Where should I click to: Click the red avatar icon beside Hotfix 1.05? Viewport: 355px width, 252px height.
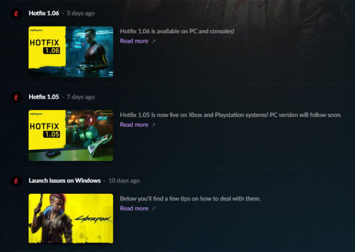tap(16, 97)
